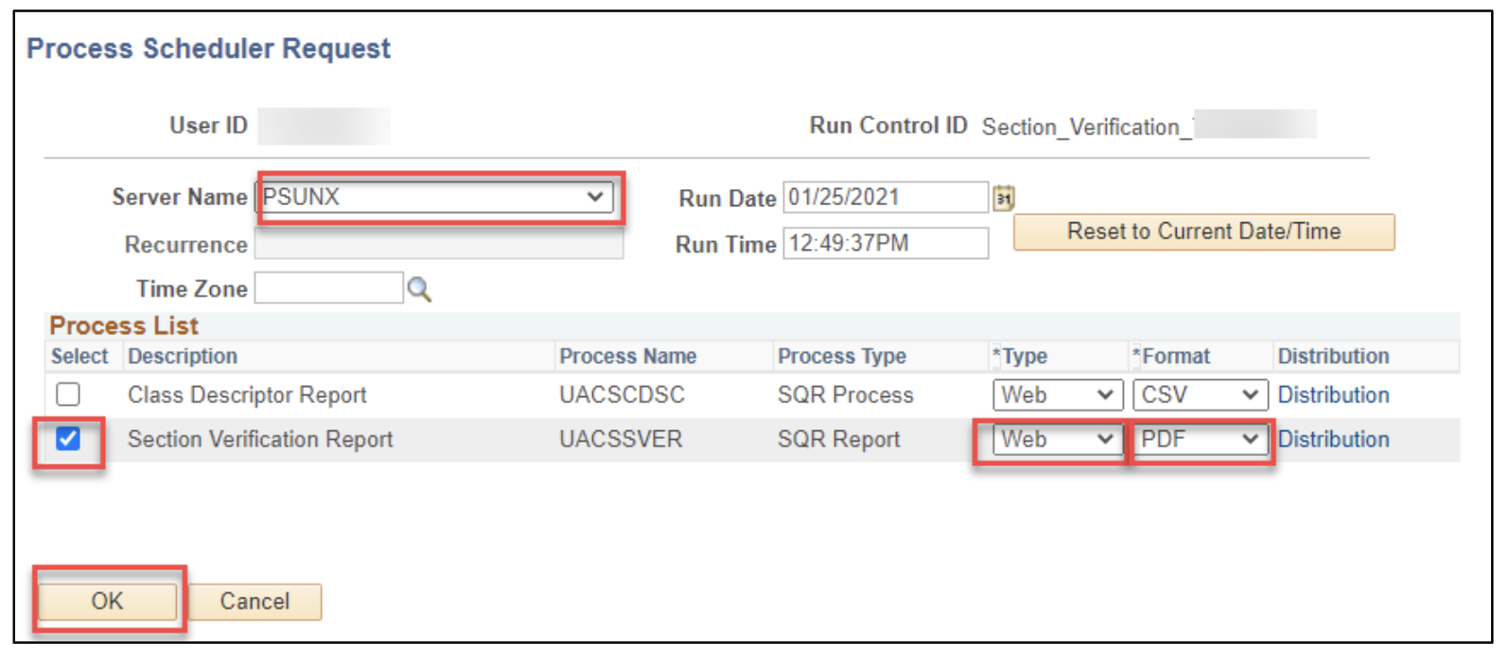
Task: Click the Run Time input field
Action: pos(886,244)
